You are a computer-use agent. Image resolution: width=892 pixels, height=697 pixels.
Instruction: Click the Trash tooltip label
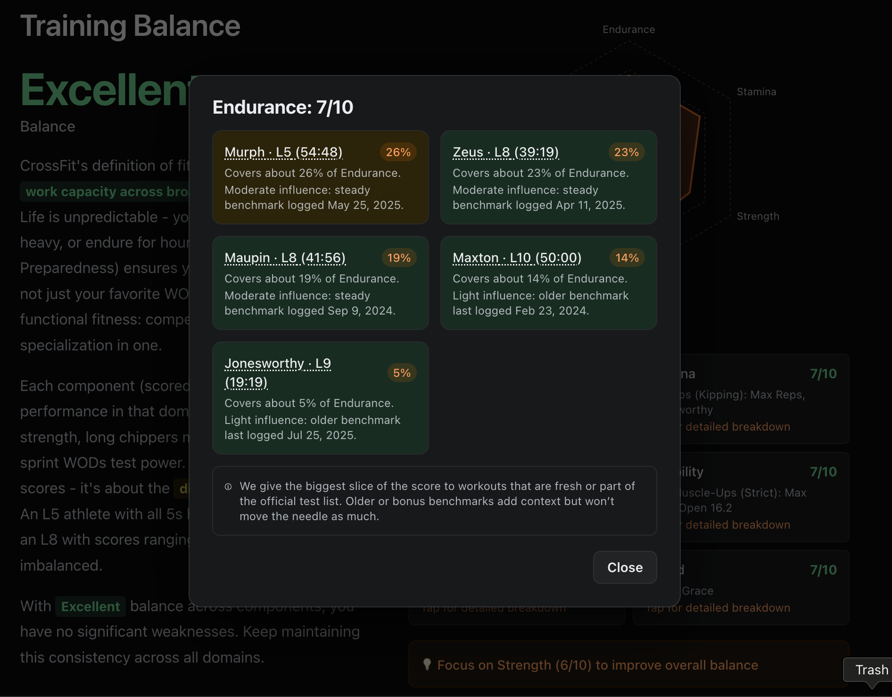click(871, 670)
